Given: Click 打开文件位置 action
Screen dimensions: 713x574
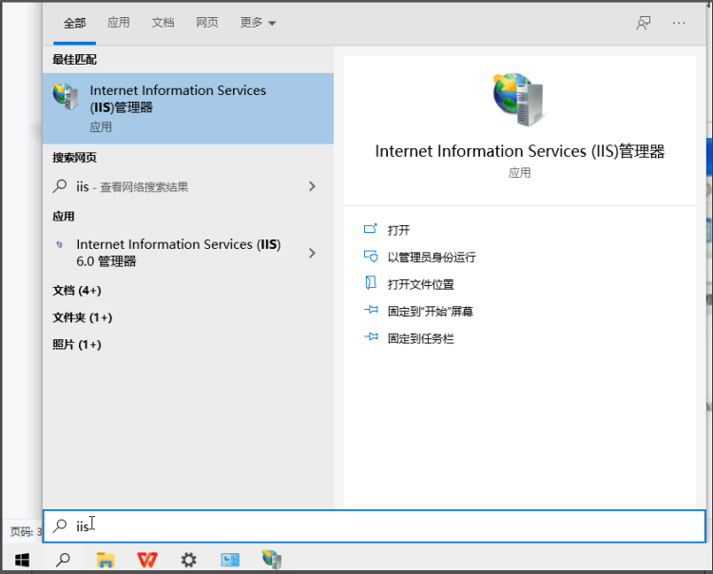Looking at the screenshot, I should [x=420, y=284].
